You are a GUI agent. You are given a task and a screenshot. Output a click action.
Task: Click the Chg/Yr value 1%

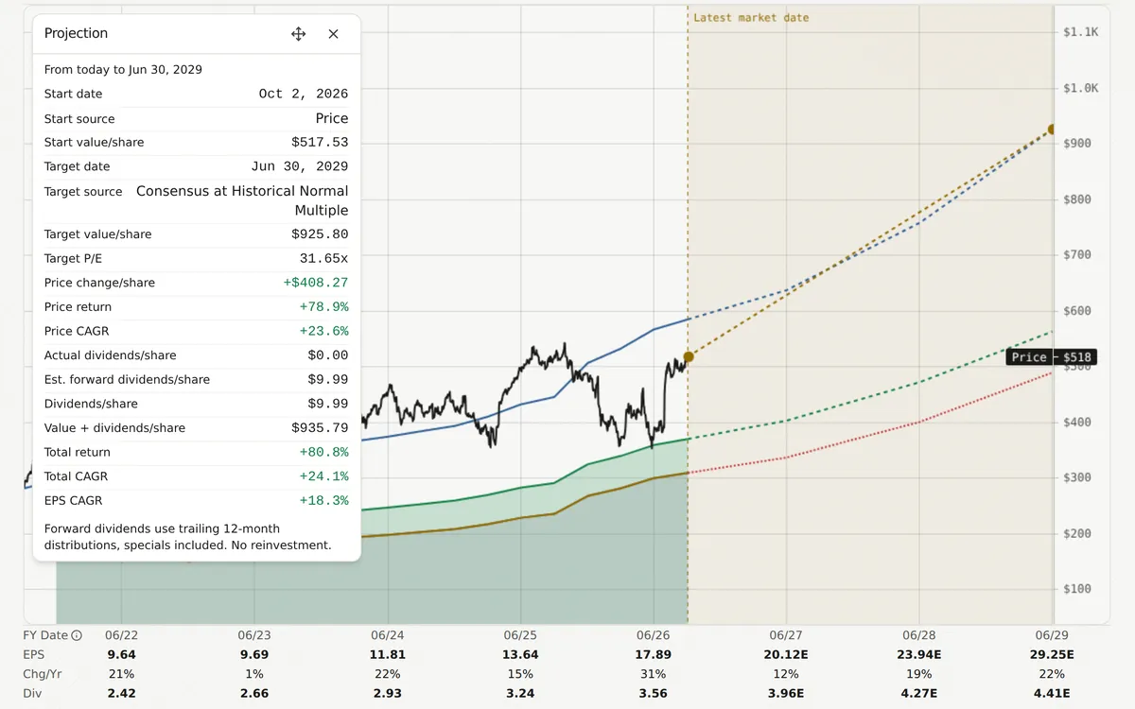tap(254, 674)
